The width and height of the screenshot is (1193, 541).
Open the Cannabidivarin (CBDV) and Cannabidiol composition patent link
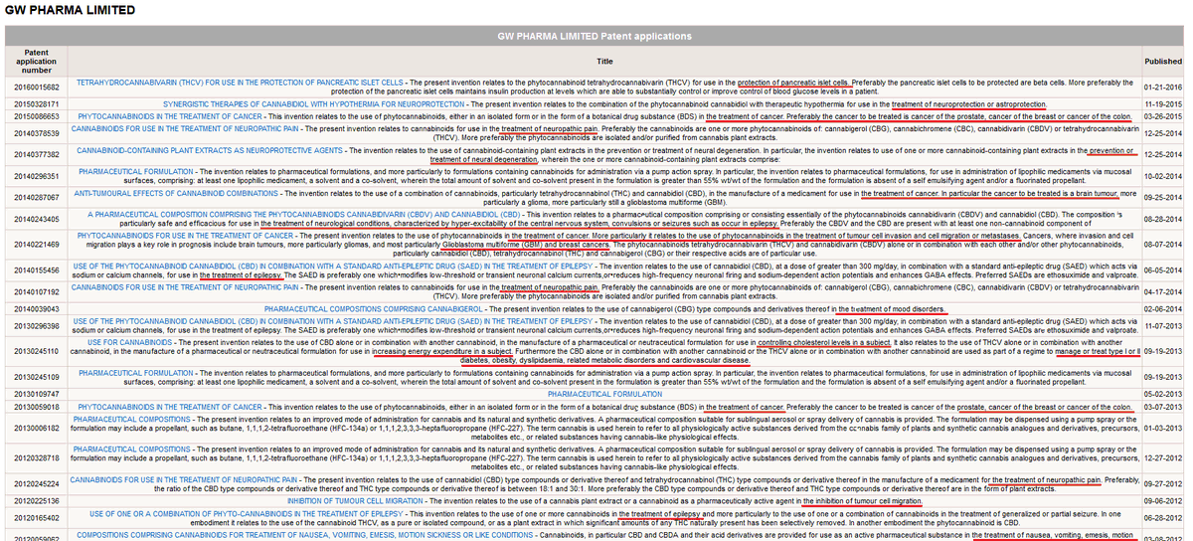click(x=304, y=214)
